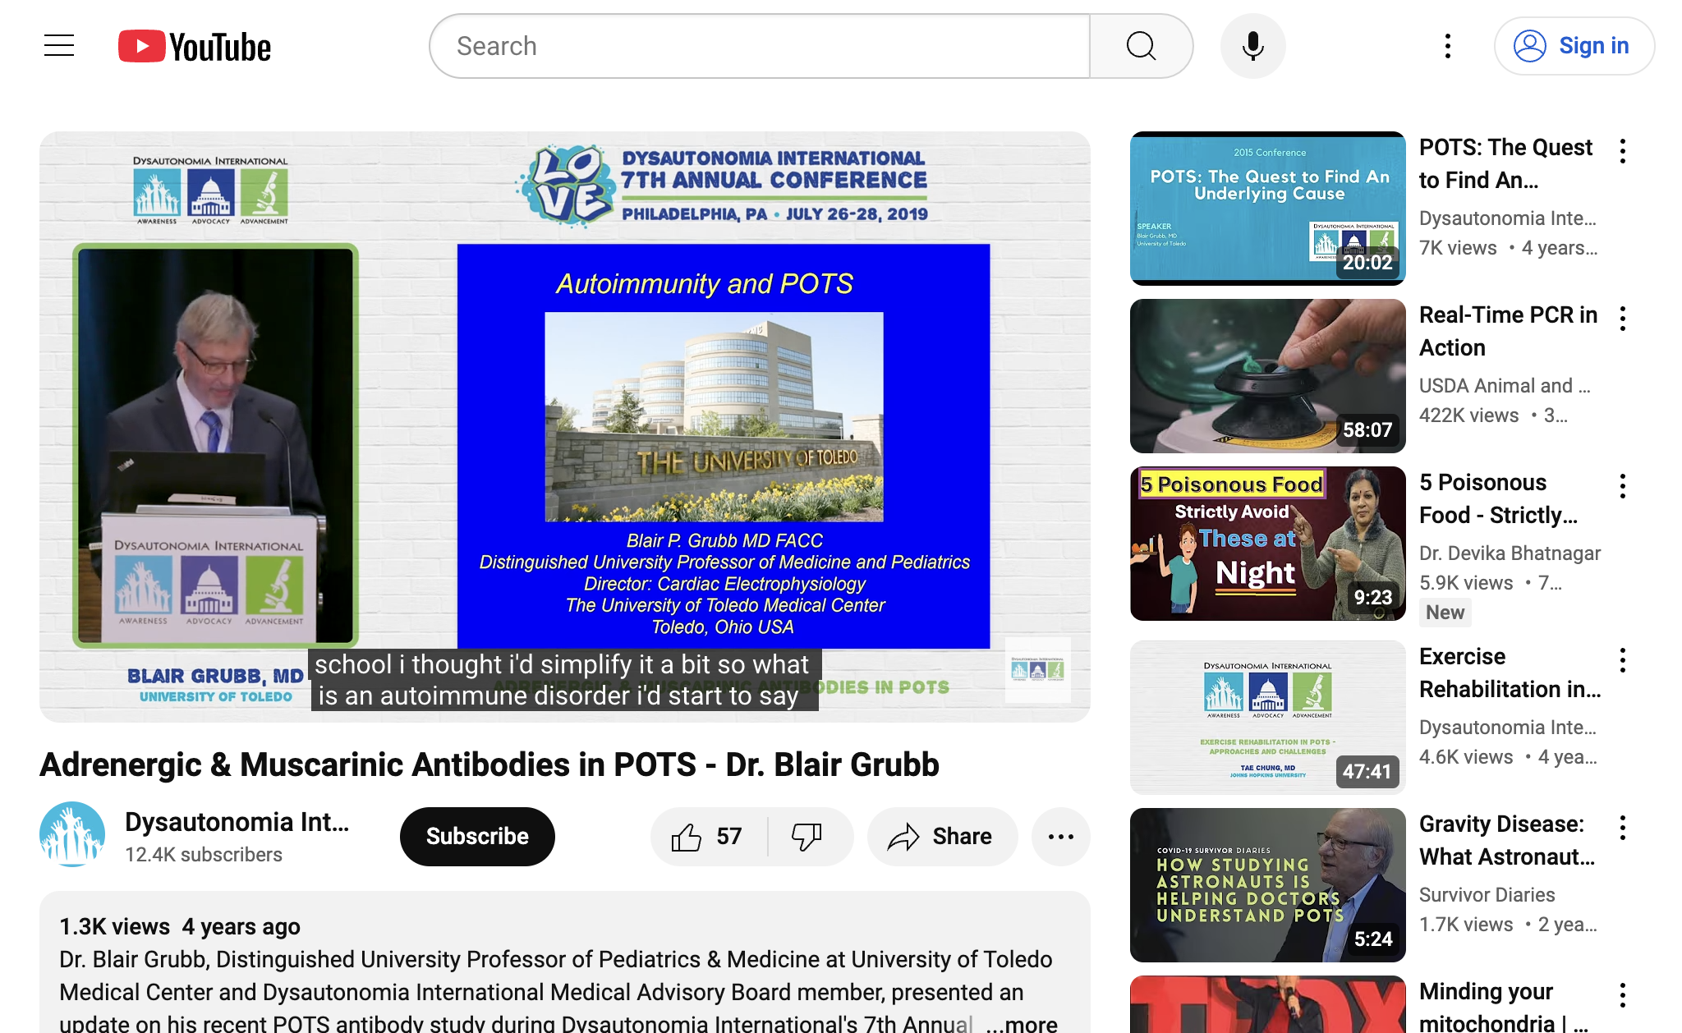Open the header settings three-dot menu

(x=1448, y=46)
